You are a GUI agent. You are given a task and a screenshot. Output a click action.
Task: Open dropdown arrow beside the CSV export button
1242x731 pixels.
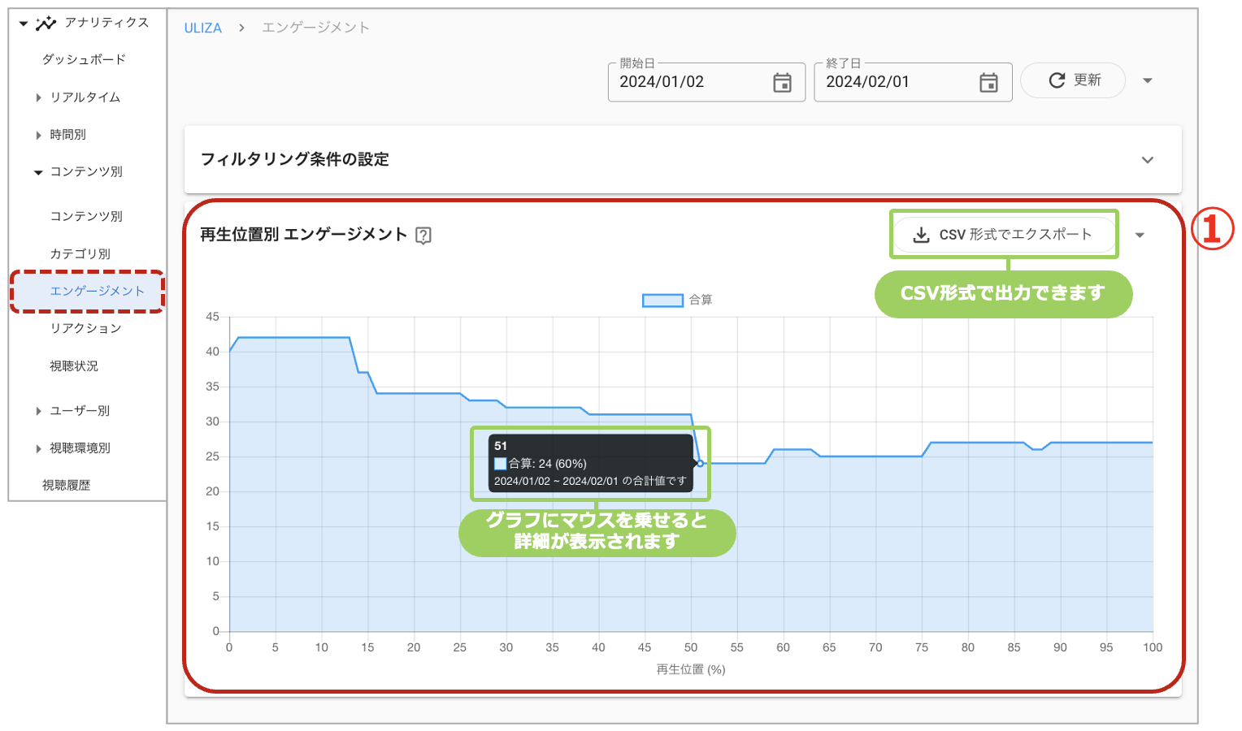point(1140,236)
